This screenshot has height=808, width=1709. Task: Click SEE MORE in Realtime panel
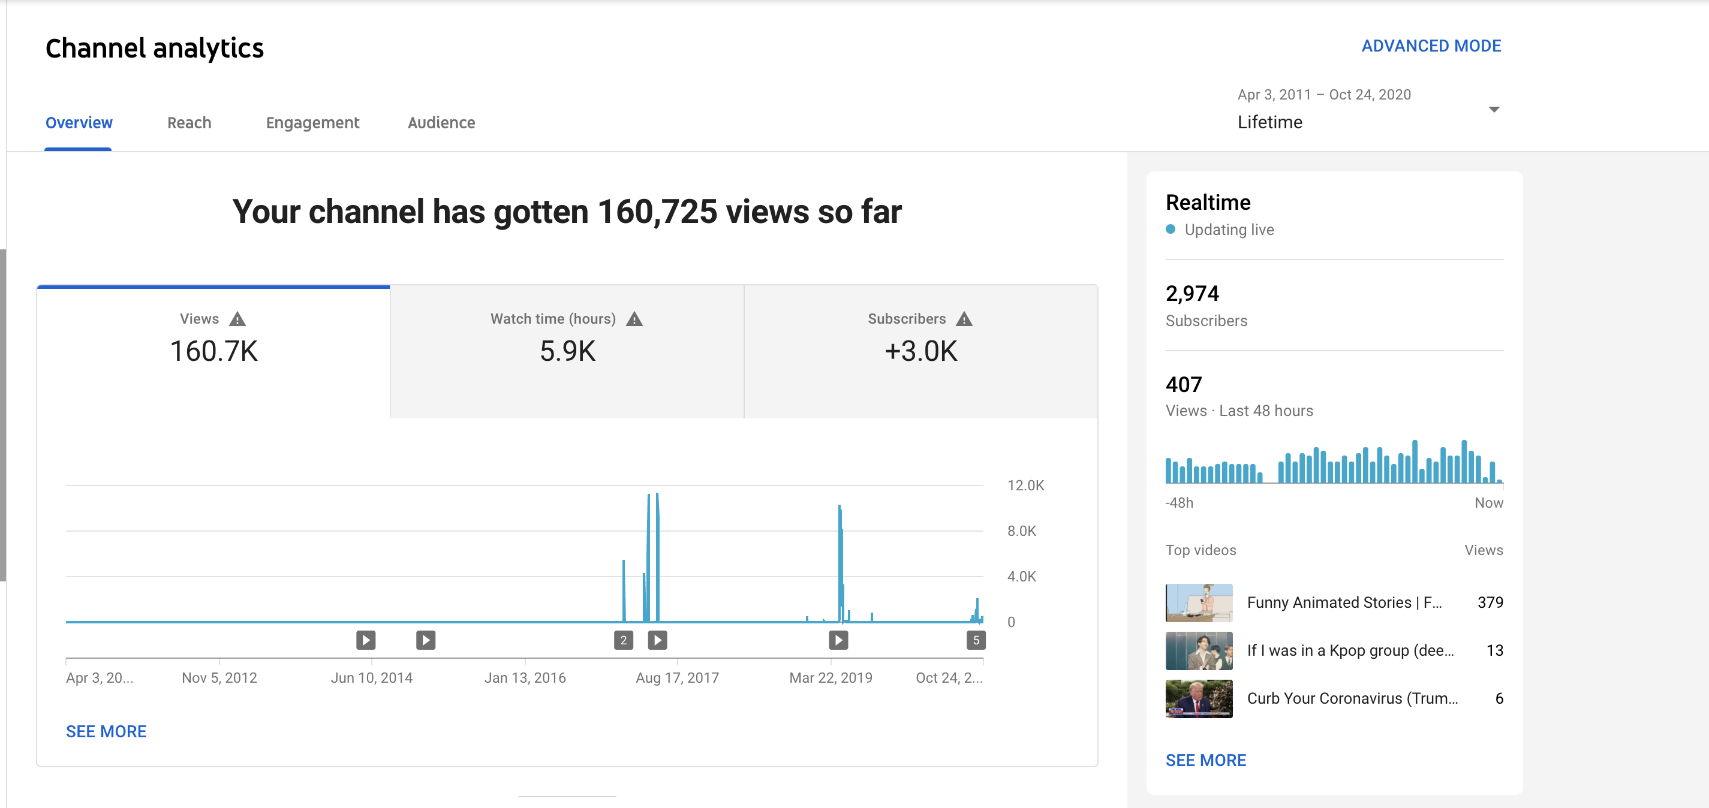pos(1205,760)
